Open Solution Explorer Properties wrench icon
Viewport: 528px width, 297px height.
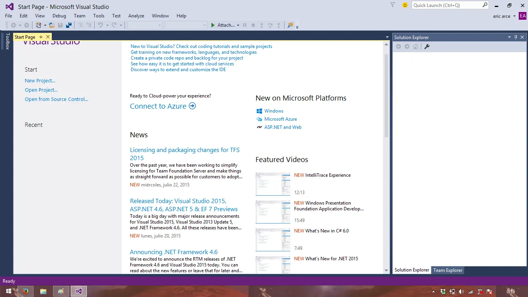coord(427,46)
